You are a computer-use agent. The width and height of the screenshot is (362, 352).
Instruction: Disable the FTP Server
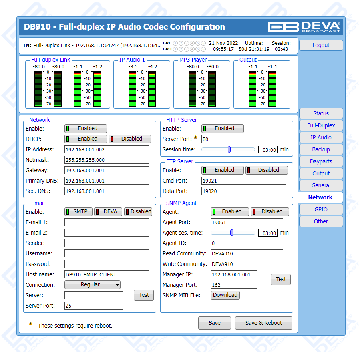coord(267,170)
